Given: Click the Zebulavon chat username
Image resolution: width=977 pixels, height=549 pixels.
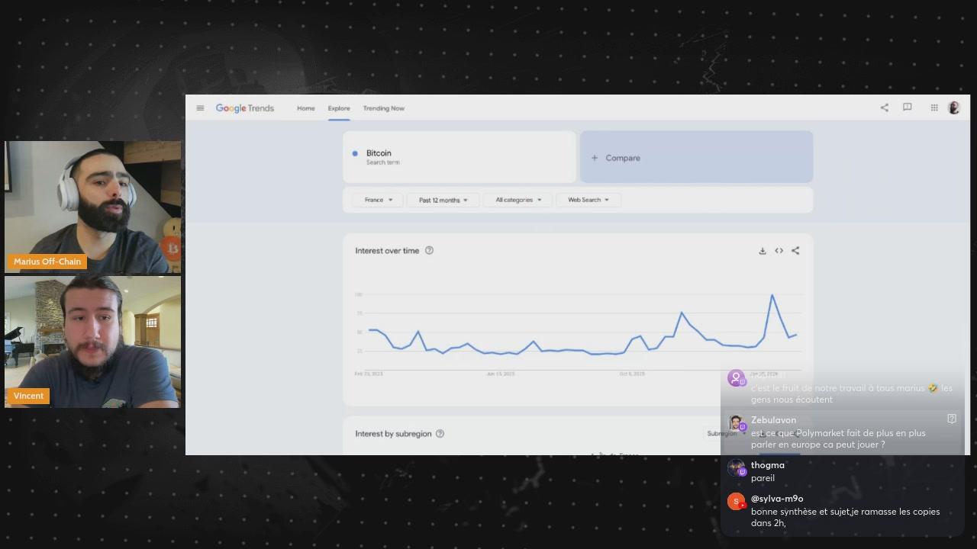Looking at the screenshot, I should pos(773,420).
